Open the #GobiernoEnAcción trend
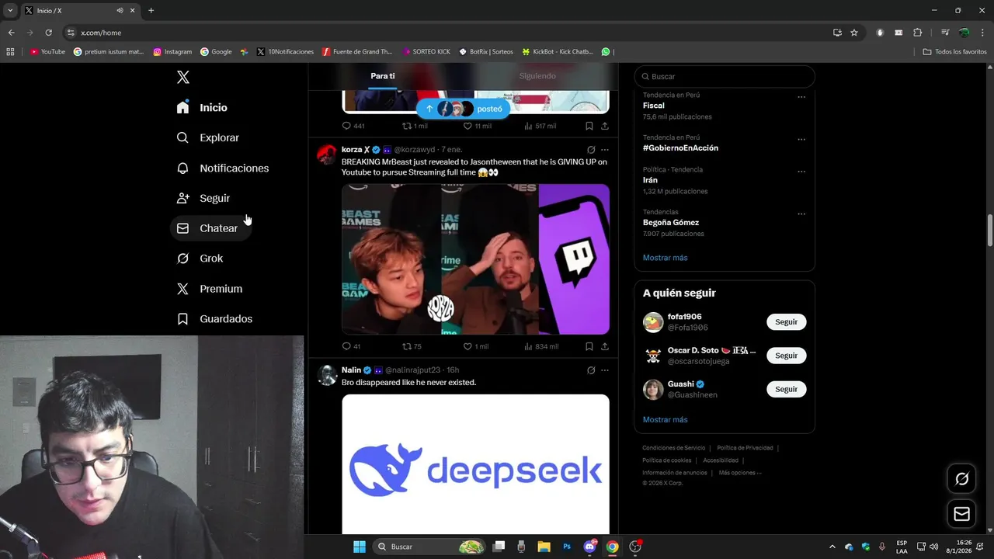Viewport: 994px width, 559px height. 680,148
